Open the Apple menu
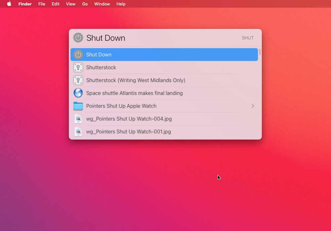Screen dimensions: 331x231 [9, 4]
